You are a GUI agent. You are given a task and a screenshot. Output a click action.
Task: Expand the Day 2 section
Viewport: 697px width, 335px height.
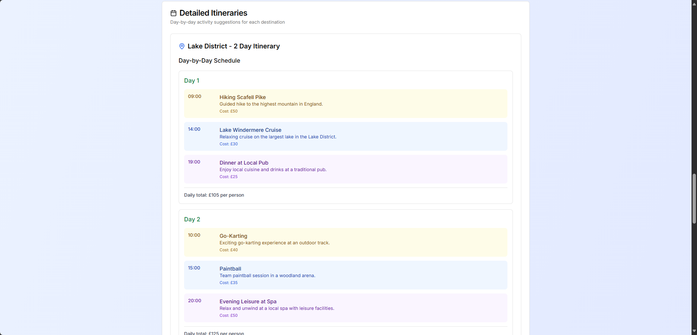point(192,219)
